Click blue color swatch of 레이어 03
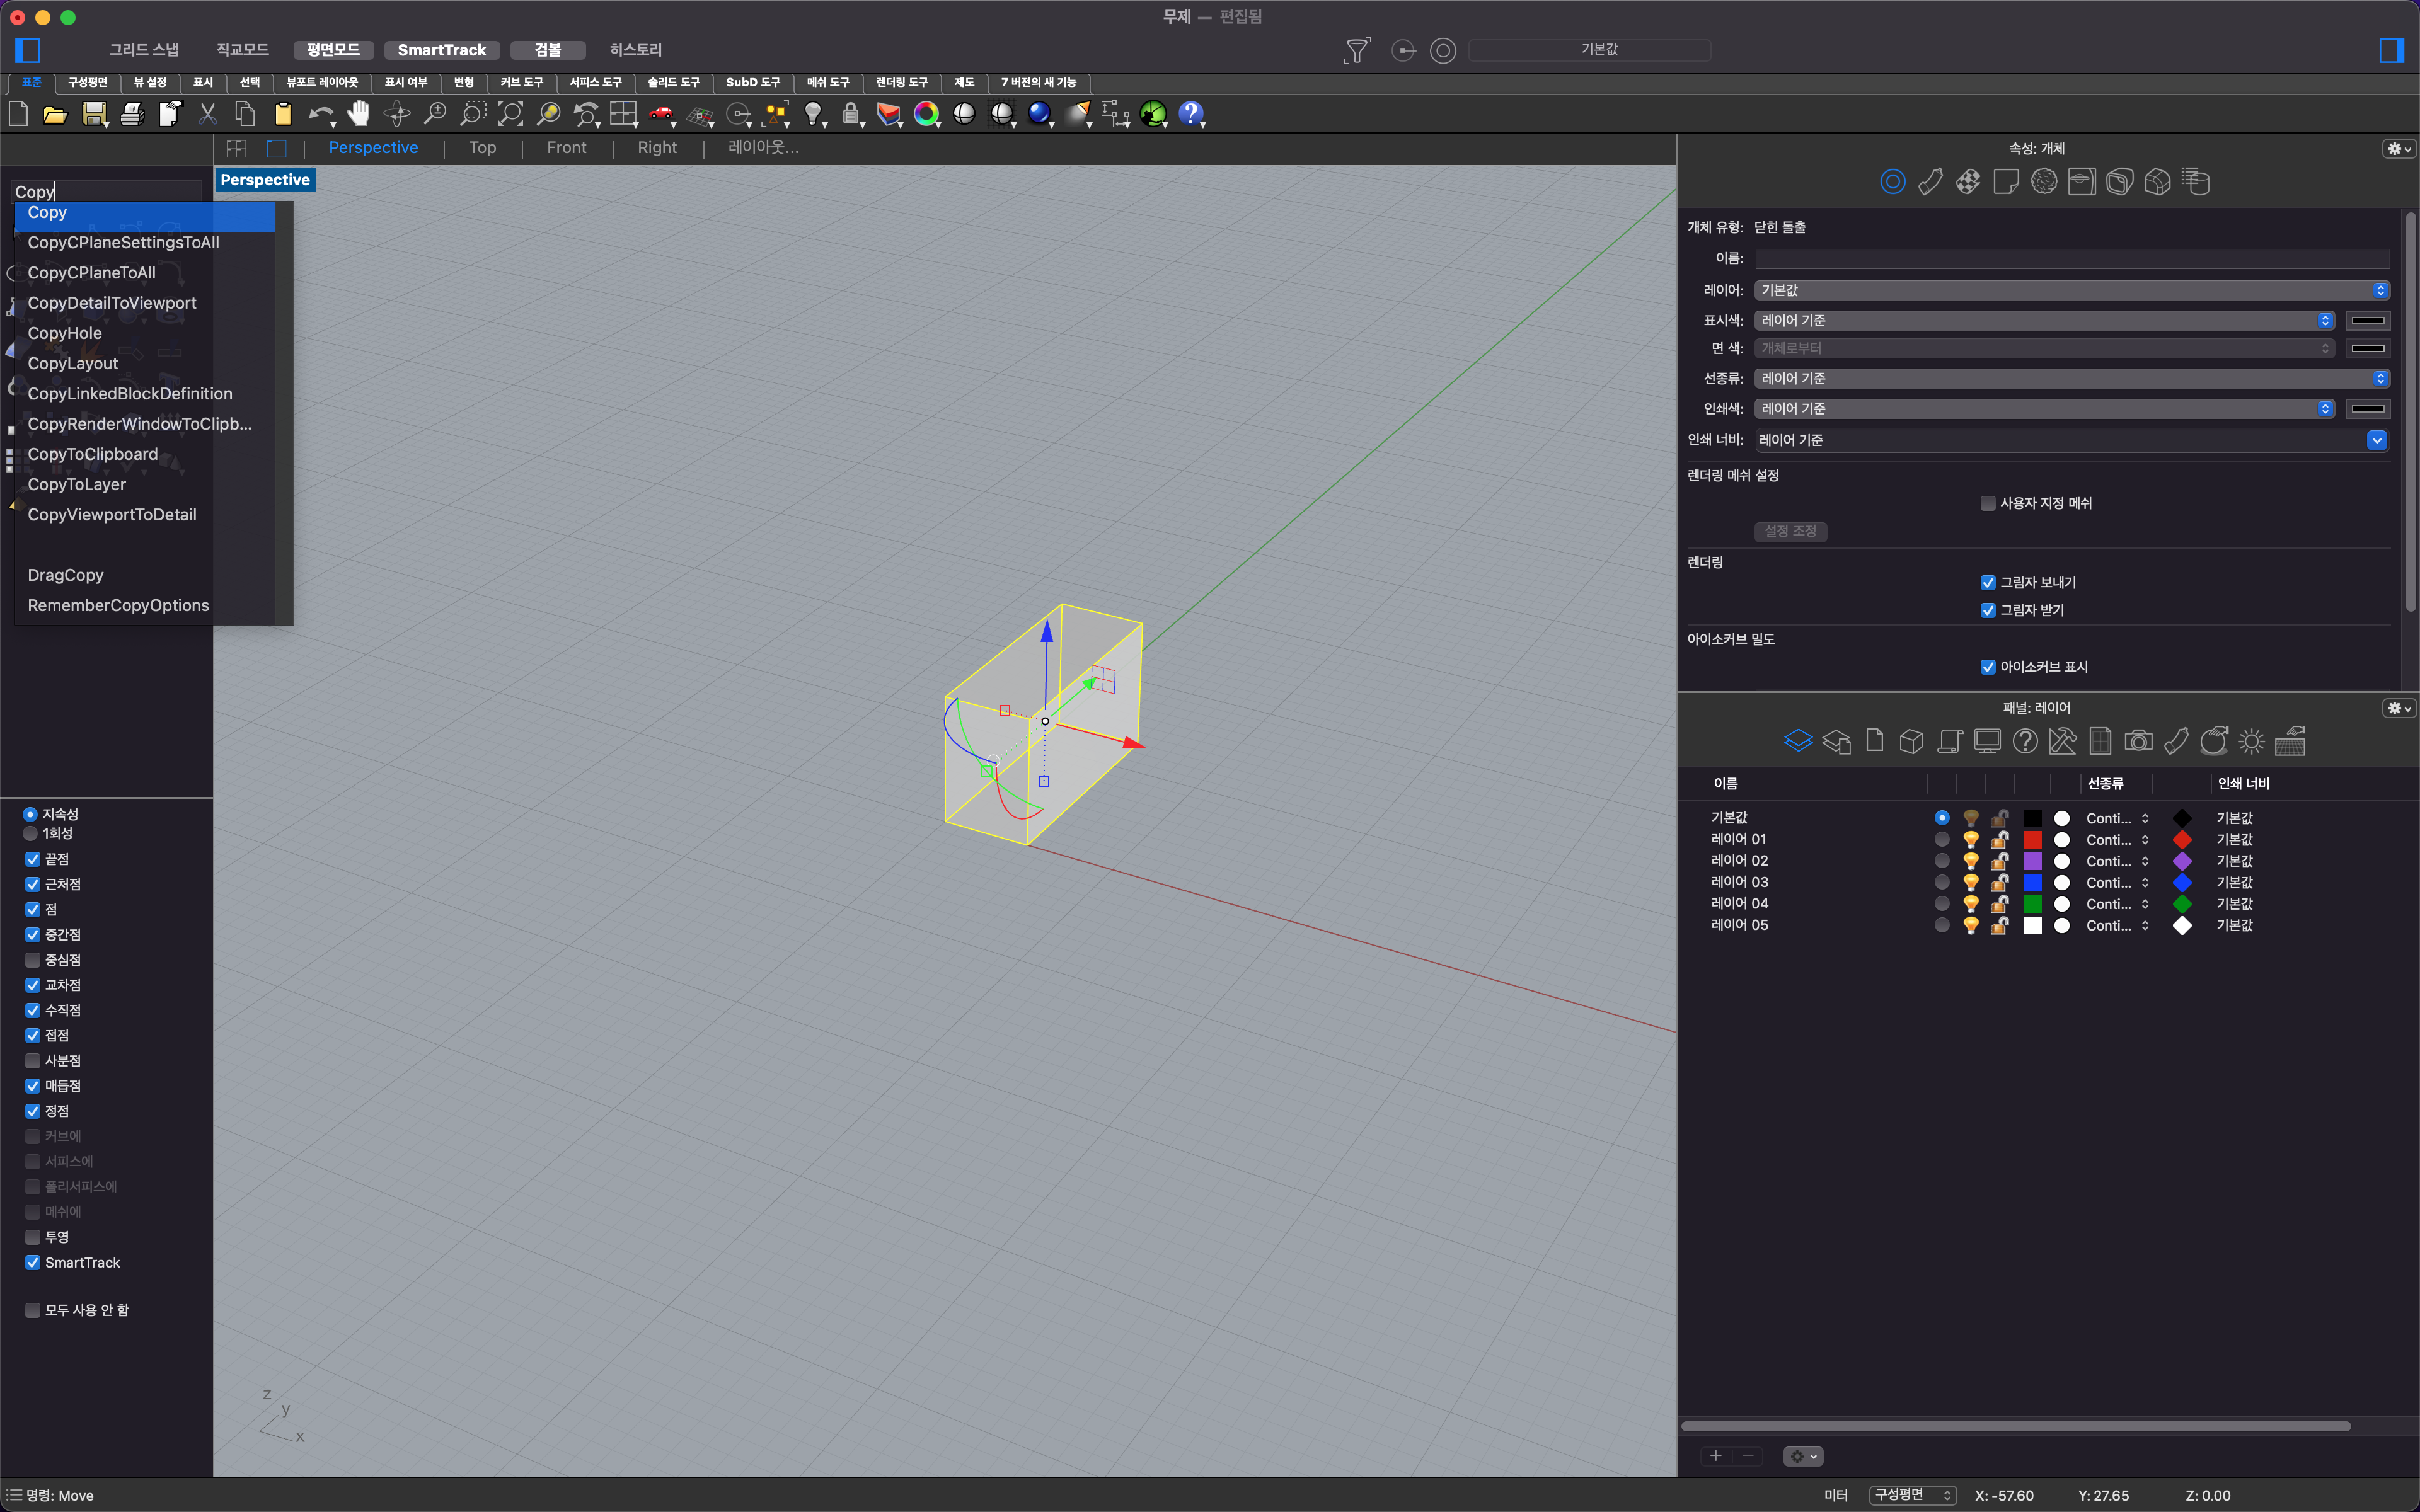The image size is (2420, 1512). (2032, 883)
